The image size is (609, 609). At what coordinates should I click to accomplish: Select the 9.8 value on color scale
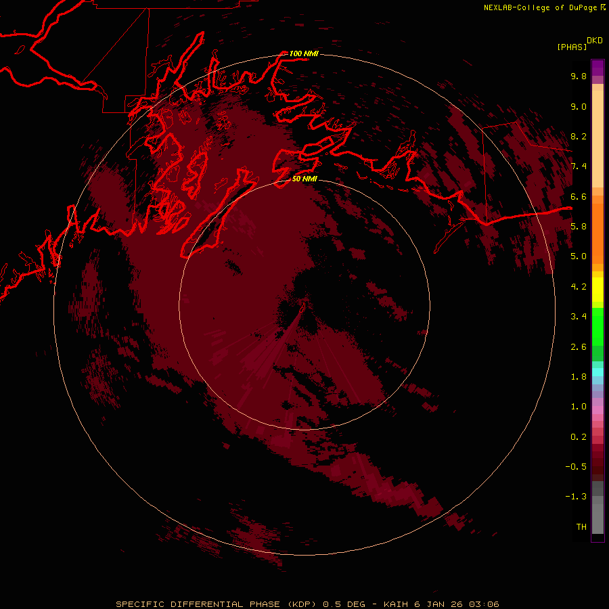tap(579, 76)
